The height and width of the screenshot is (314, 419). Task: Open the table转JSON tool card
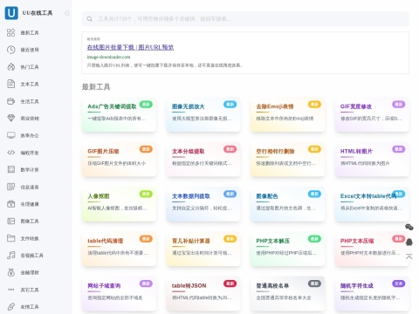click(203, 294)
